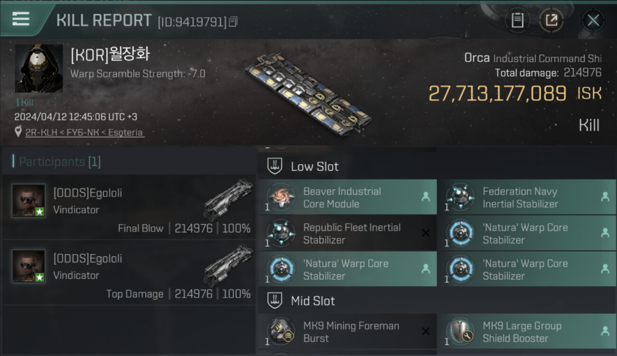
Task: Select the Beaver Industrial Core Module icon
Action: coord(280,197)
